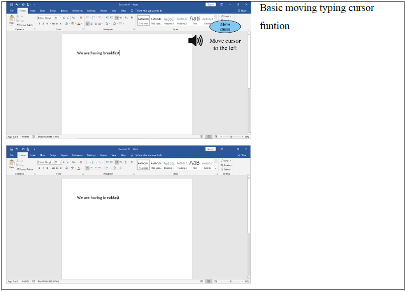Click the Text Highlight Color icon
This screenshot has width=405, height=292.
(72, 24)
